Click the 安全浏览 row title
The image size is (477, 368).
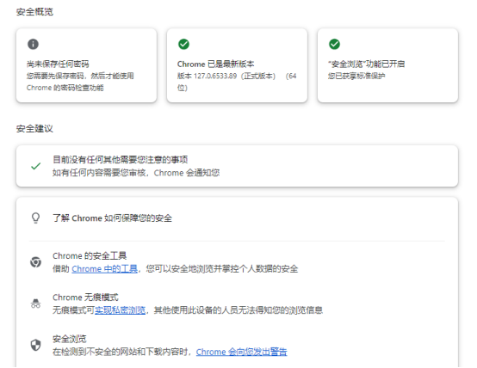(70, 339)
